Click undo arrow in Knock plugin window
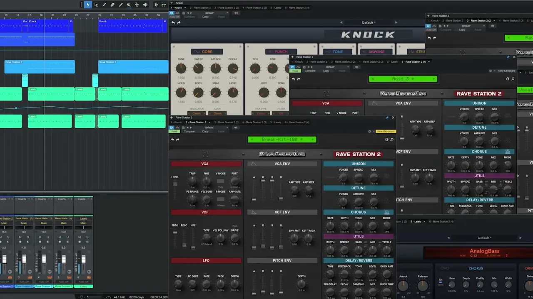Screen dimensions: 533x299 coord(173,22)
